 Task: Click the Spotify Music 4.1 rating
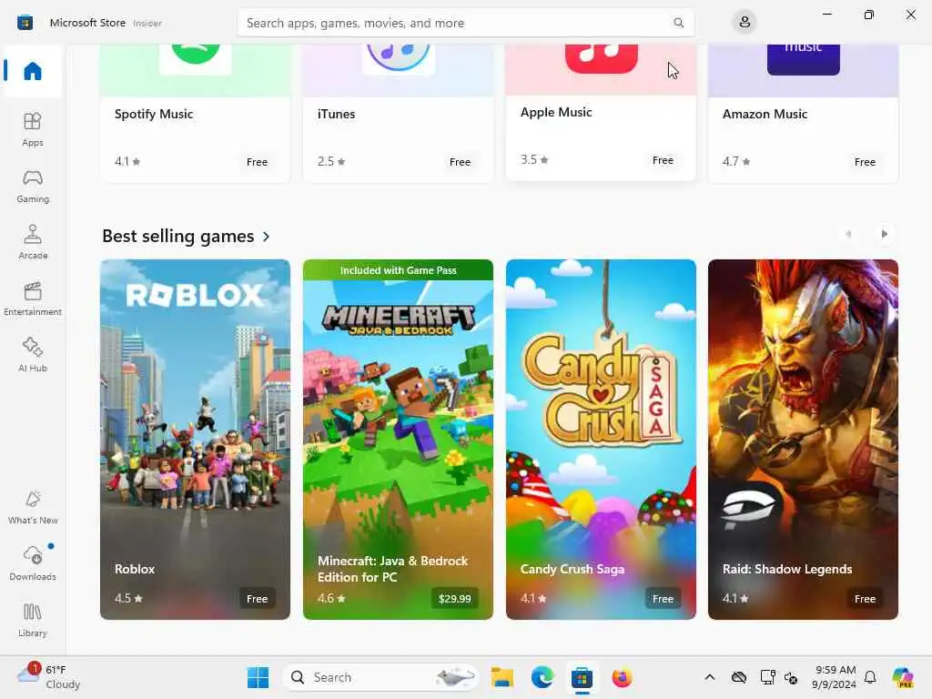[127, 162]
